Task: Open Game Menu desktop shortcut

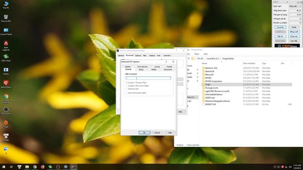Action: pos(6,84)
